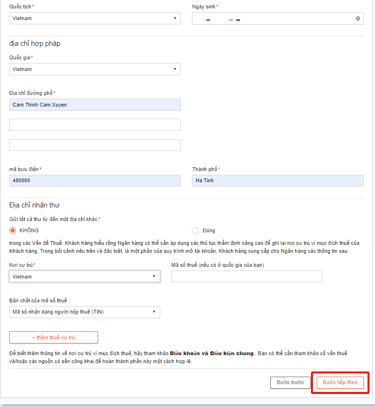
Task: Edit the mã bưu điện field
Action: tap(95, 181)
